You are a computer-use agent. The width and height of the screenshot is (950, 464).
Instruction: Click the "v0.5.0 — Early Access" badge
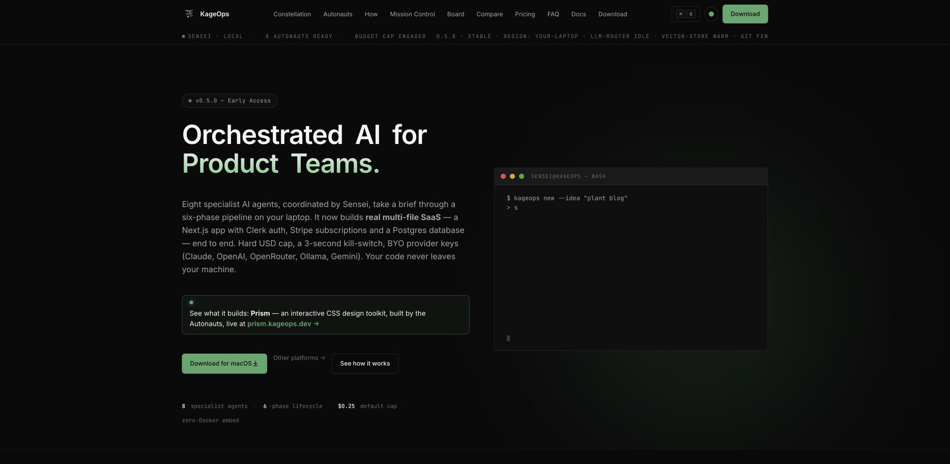pos(229,101)
